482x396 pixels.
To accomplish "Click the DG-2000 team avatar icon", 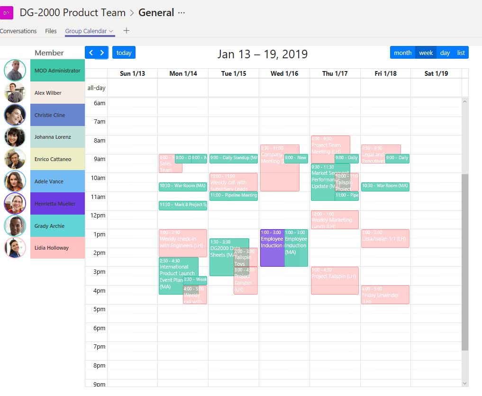I will [7, 12].
